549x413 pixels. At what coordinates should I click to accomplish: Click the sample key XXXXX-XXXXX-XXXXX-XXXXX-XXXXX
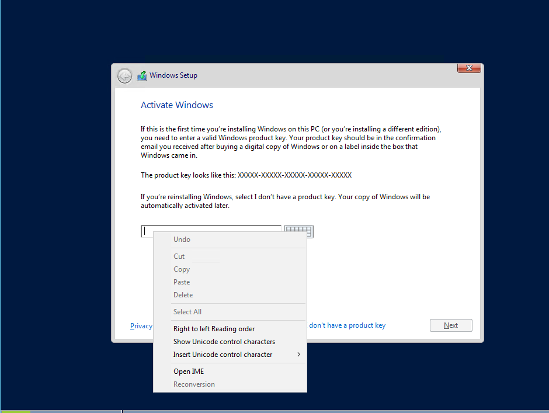pyautogui.click(x=294, y=175)
